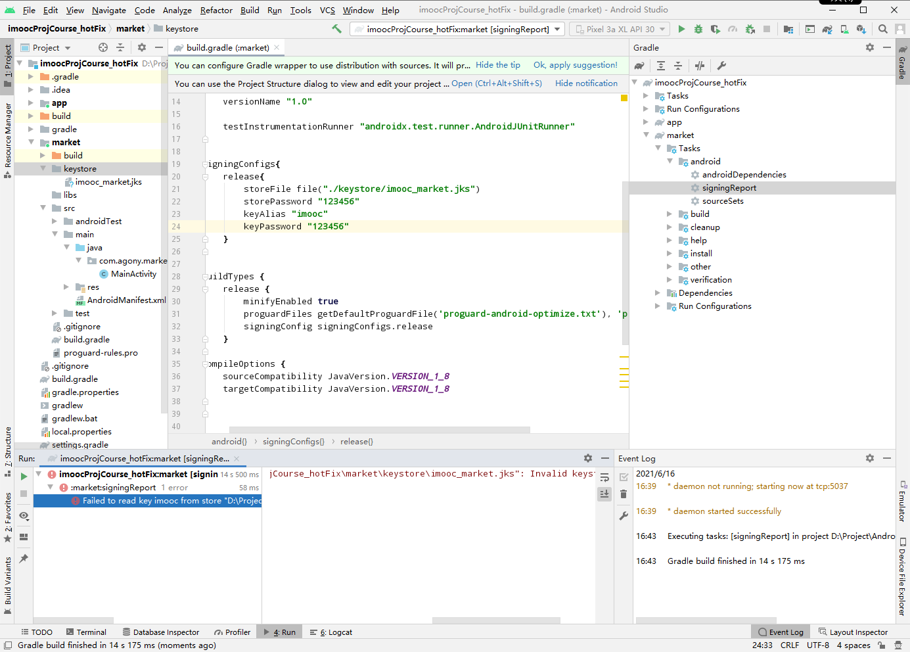This screenshot has width=910, height=652.
Task: Open the eye view options in Run panel
Action: (24, 516)
